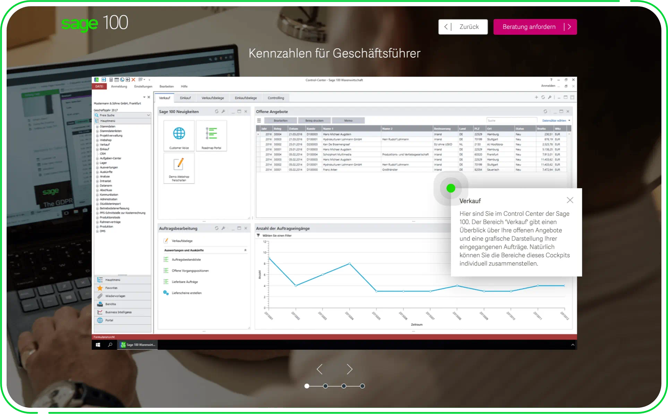Expand the Produktion tree node
Screen dimensions: 668x414
97,226
